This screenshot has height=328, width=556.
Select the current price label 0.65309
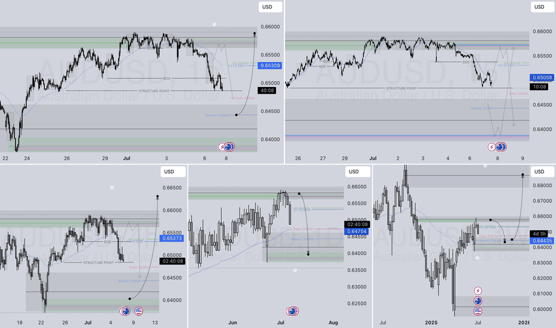tap(270, 65)
